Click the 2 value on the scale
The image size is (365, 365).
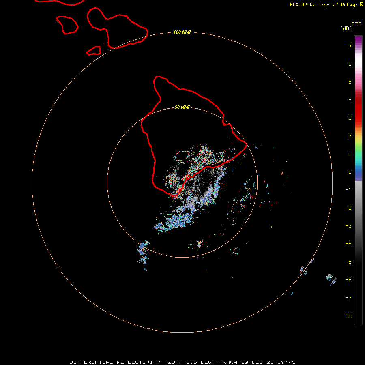click(x=350, y=136)
